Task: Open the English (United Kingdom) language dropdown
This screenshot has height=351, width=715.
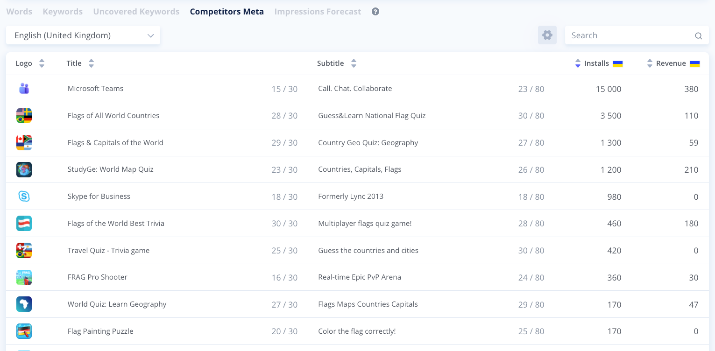Action: (x=83, y=35)
